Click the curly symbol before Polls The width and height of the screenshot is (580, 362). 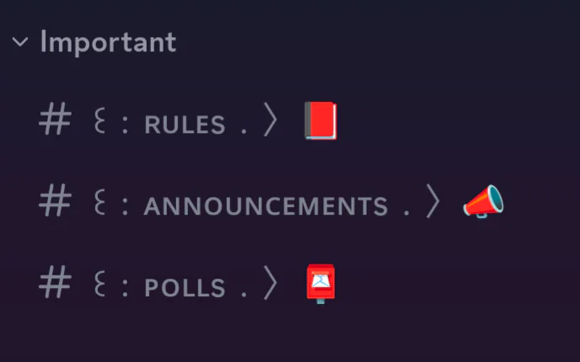point(99,285)
